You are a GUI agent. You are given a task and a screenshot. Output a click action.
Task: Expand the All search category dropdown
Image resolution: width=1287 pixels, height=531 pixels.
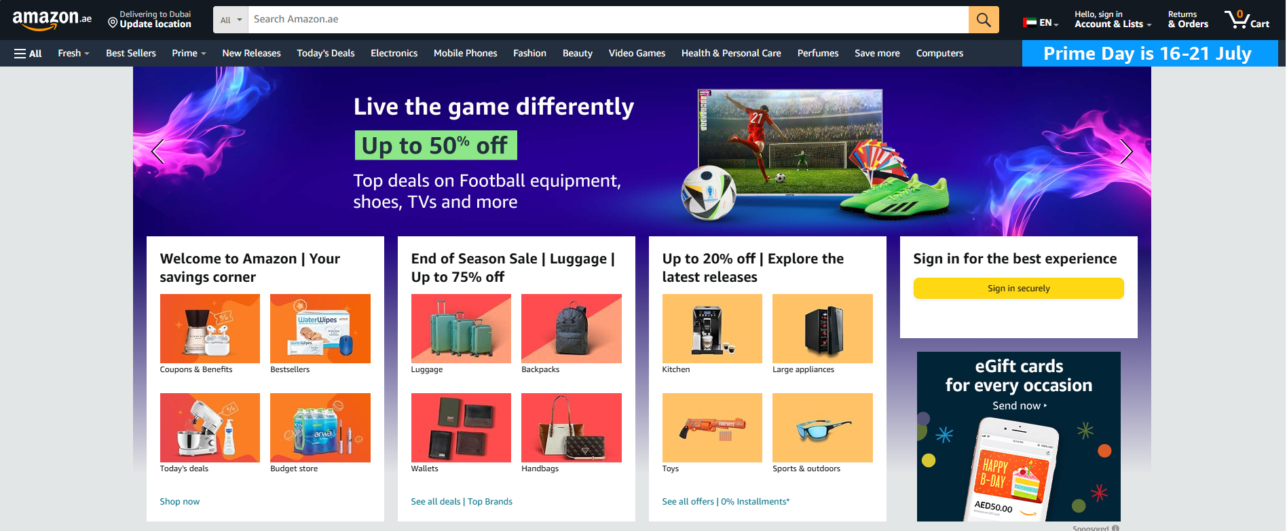pyautogui.click(x=231, y=20)
